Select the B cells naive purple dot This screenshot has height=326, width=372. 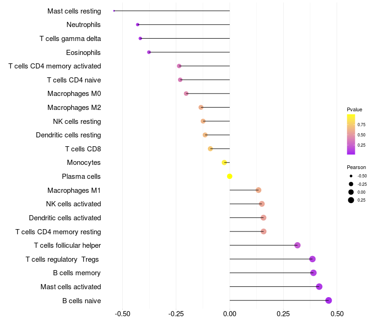click(x=329, y=300)
